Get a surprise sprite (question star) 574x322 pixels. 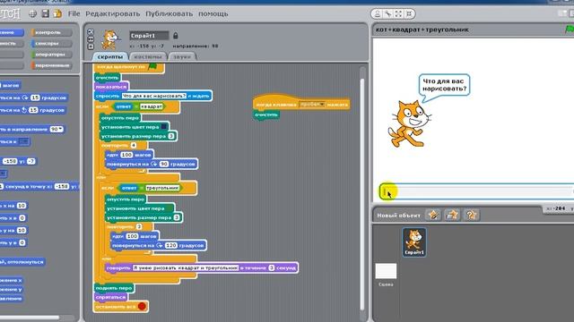point(471,215)
